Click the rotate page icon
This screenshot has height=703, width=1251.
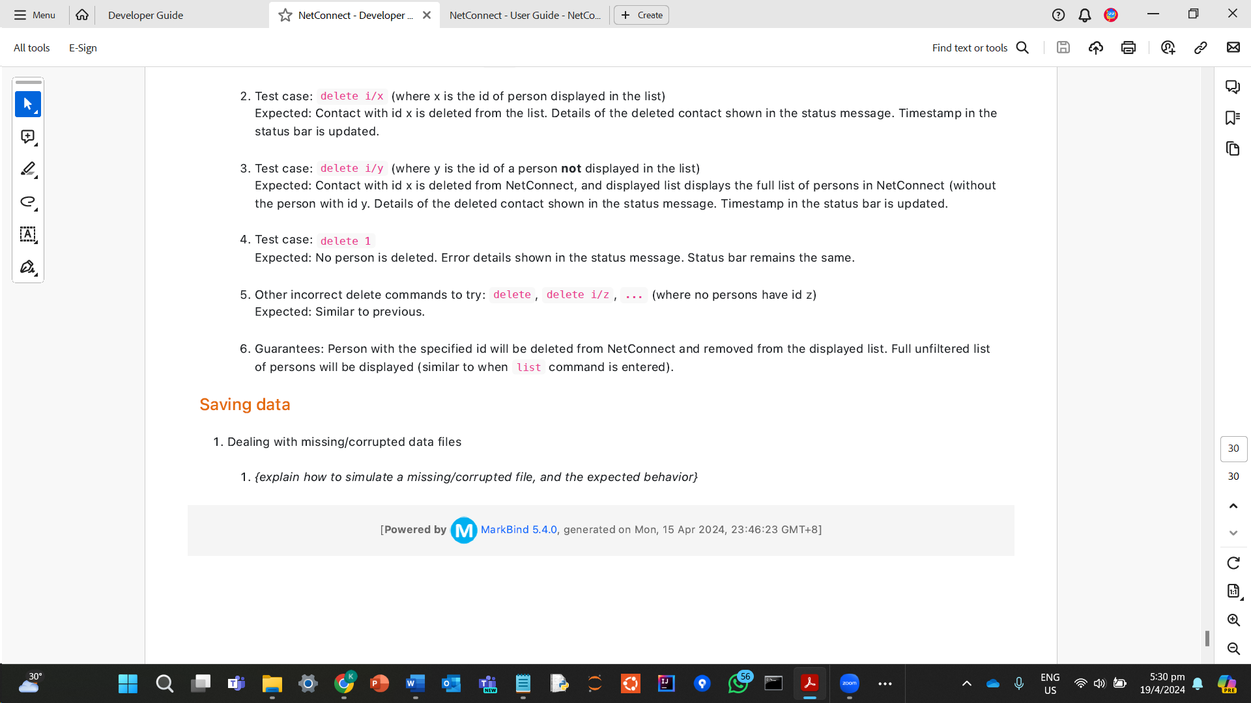(1233, 563)
